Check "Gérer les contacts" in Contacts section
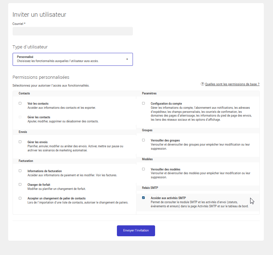This screenshot has width=273, height=255. (20, 117)
